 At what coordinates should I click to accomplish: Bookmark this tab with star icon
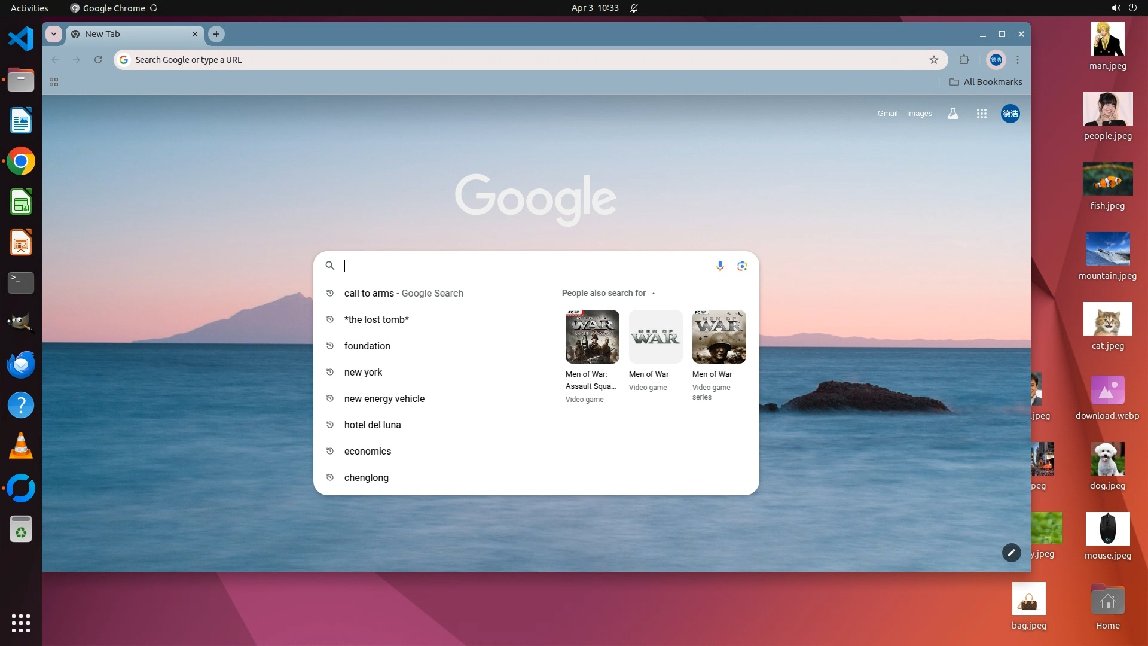pyautogui.click(x=934, y=60)
